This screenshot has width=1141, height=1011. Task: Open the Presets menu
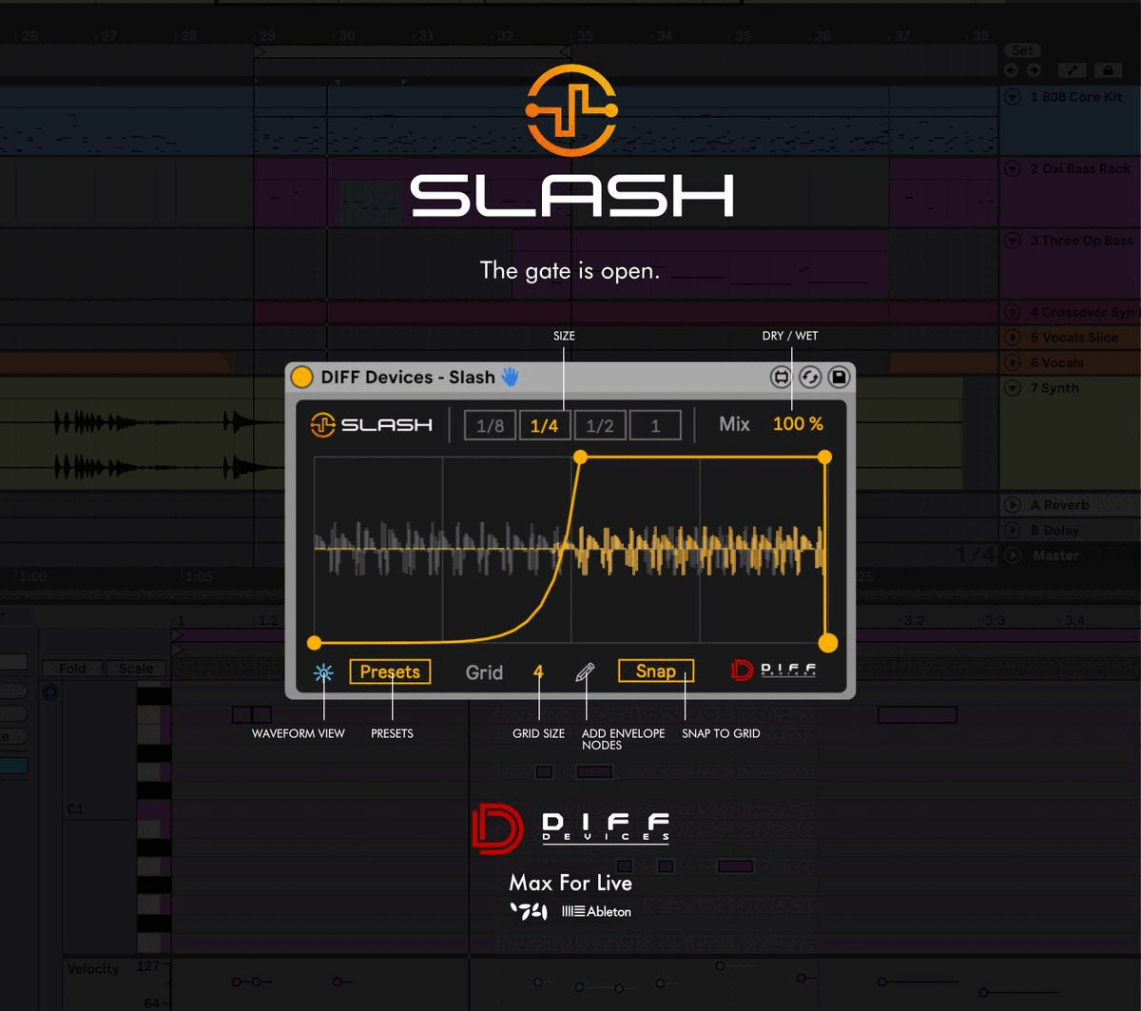(x=390, y=671)
